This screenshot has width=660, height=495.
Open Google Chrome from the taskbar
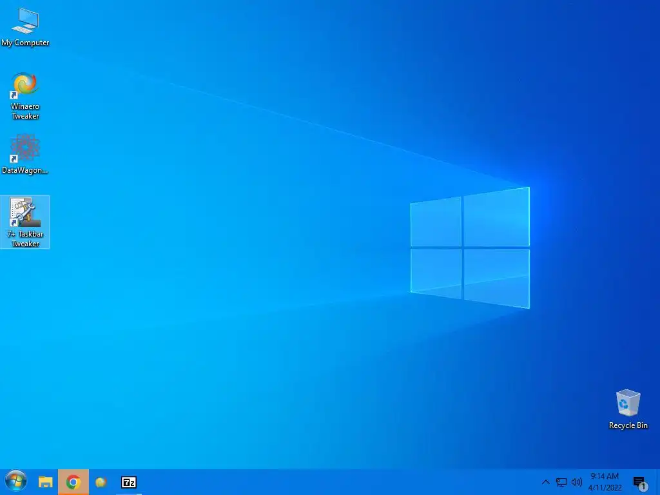(73, 482)
